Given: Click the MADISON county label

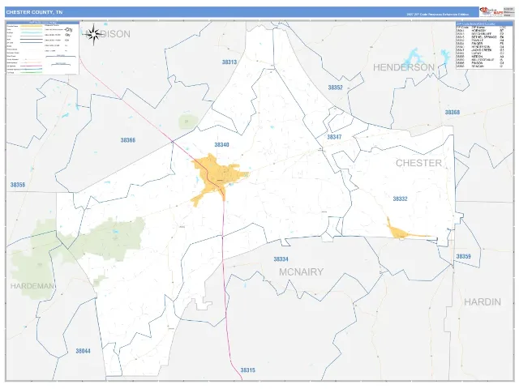Looking at the screenshot, I should [108, 34].
